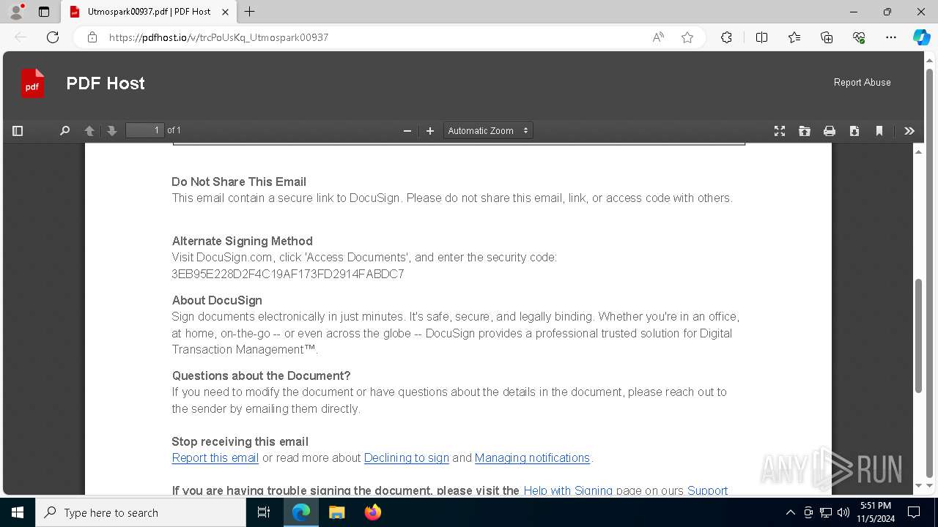
Task: Zoom in with the plus button
Action: pos(430,131)
